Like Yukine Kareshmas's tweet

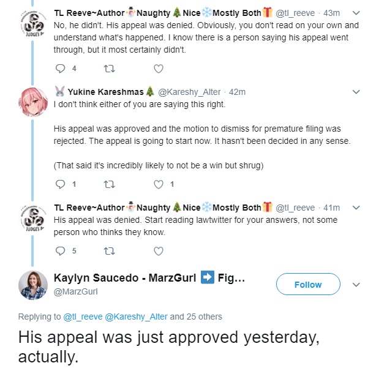pos(159,184)
